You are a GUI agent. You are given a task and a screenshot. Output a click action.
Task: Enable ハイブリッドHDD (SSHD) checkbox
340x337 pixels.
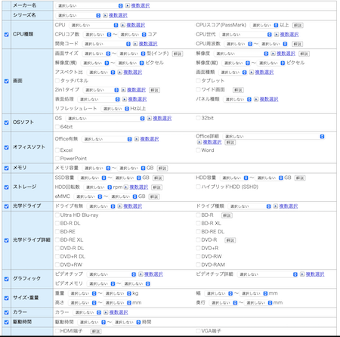pyautogui.click(x=198, y=187)
